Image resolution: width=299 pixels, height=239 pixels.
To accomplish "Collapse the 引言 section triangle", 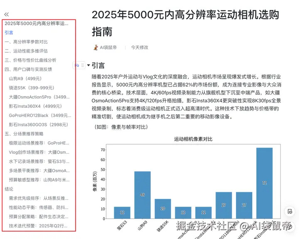I will [x=88, y=65].
